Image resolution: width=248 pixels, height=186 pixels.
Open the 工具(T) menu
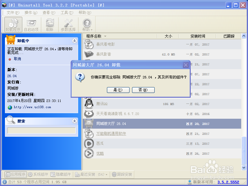[67, 13]
